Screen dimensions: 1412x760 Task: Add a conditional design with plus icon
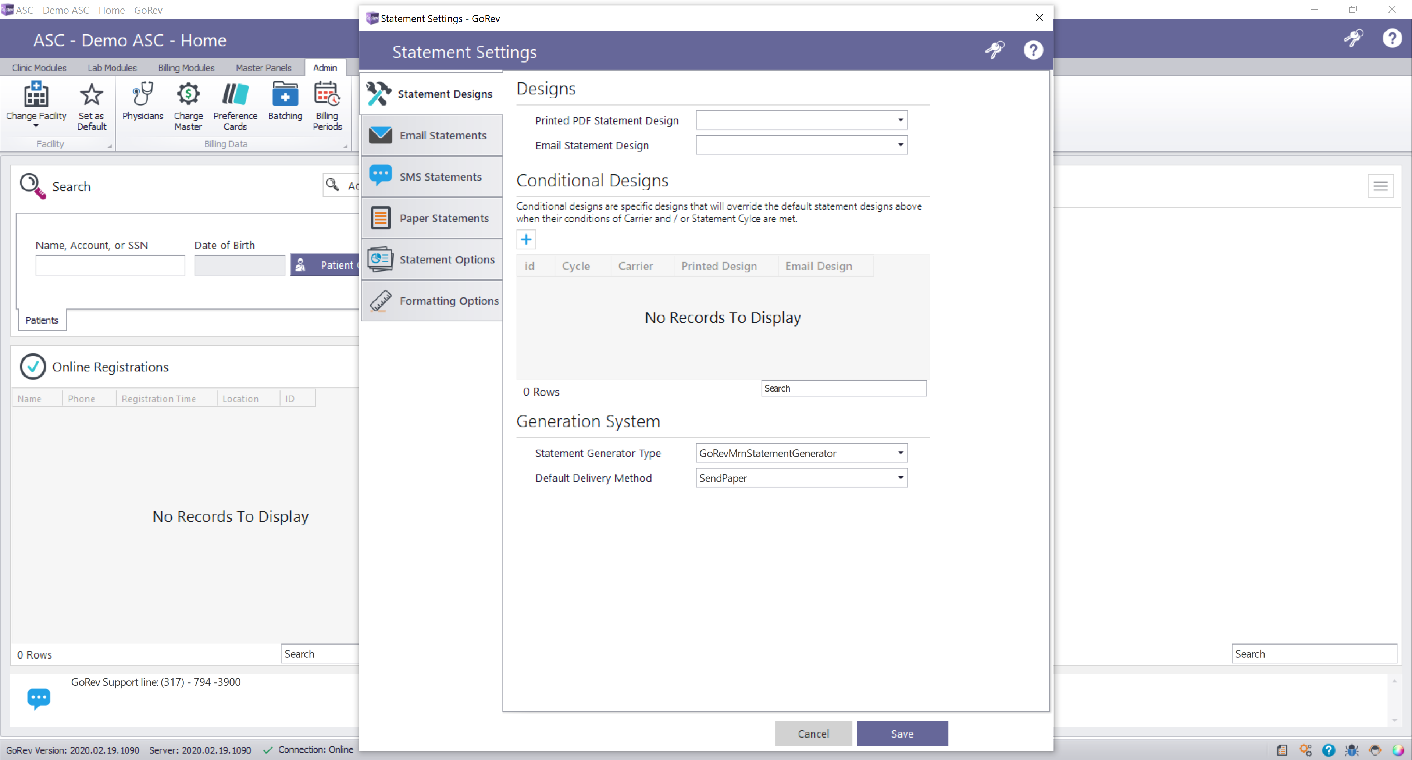click(526, 239)
